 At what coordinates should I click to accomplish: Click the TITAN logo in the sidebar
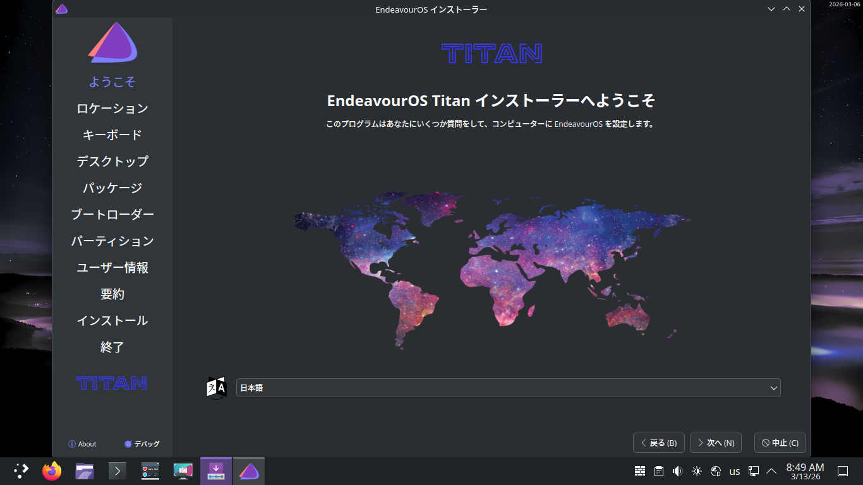coord(112,383)
